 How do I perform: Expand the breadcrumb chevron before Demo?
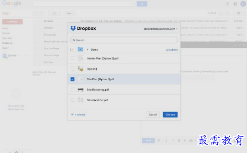tap(88, 50)
